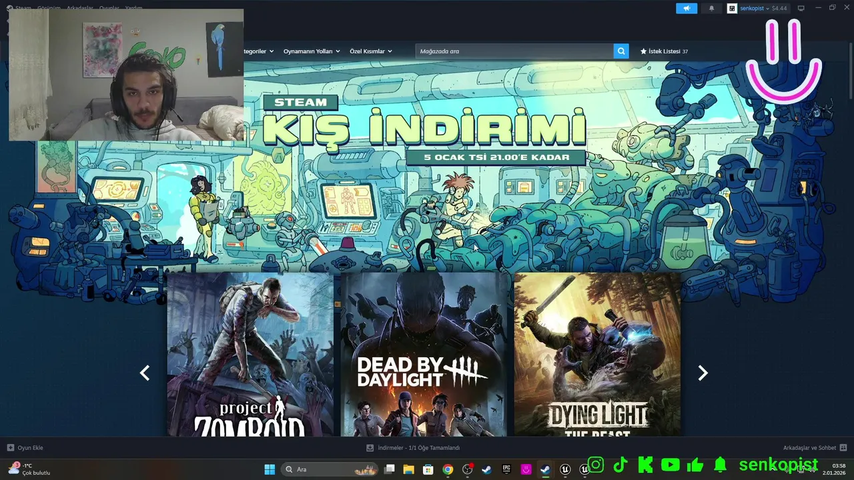
Task: Open first Unreal Engine taskbar icon
Action: 565,469
